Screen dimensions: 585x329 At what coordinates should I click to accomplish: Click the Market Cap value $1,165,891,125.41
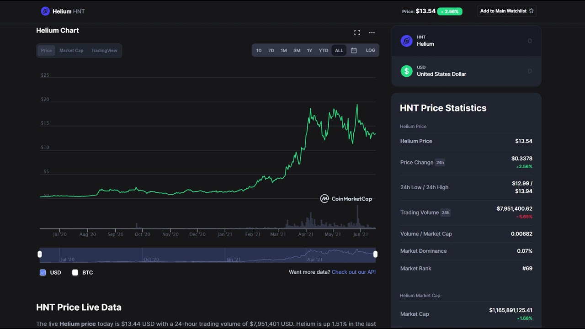tap(511, 310)
